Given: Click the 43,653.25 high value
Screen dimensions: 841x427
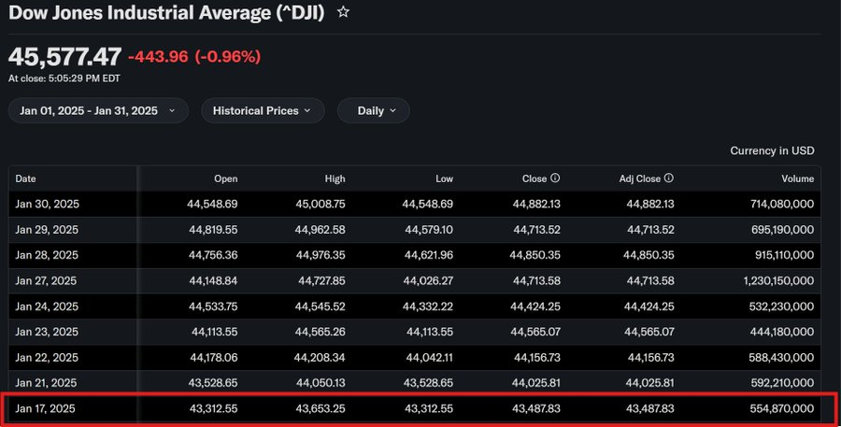Looking at the screenshot, I should [x=321, y=408].
